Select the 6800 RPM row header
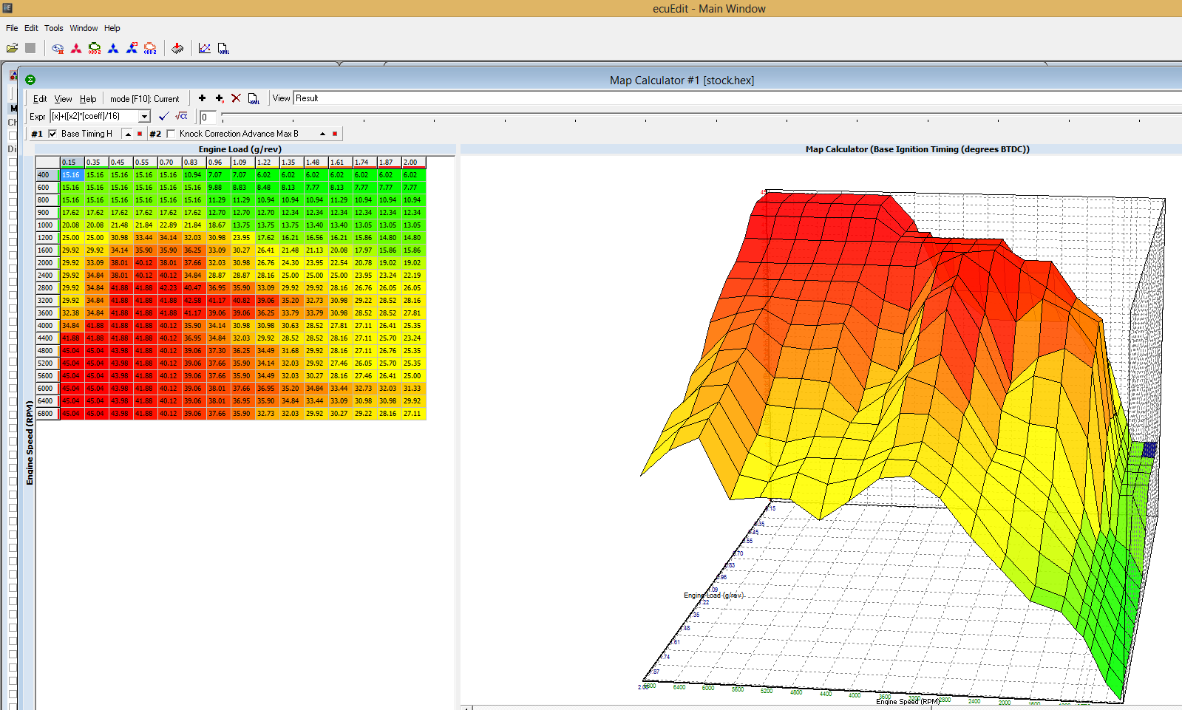 click(x=47, y=414)
